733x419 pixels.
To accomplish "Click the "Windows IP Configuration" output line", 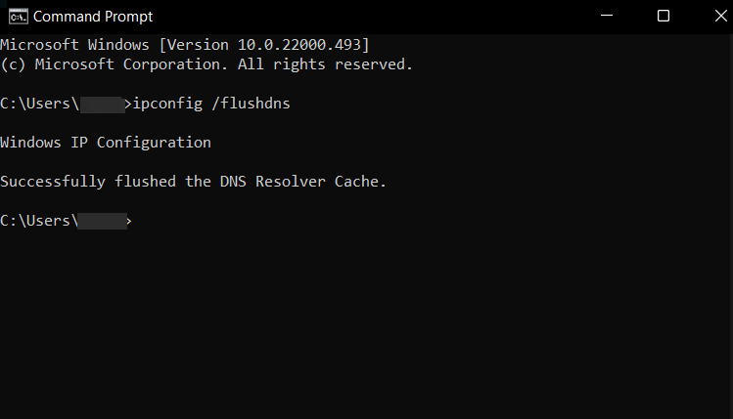I will click(106, 143).
